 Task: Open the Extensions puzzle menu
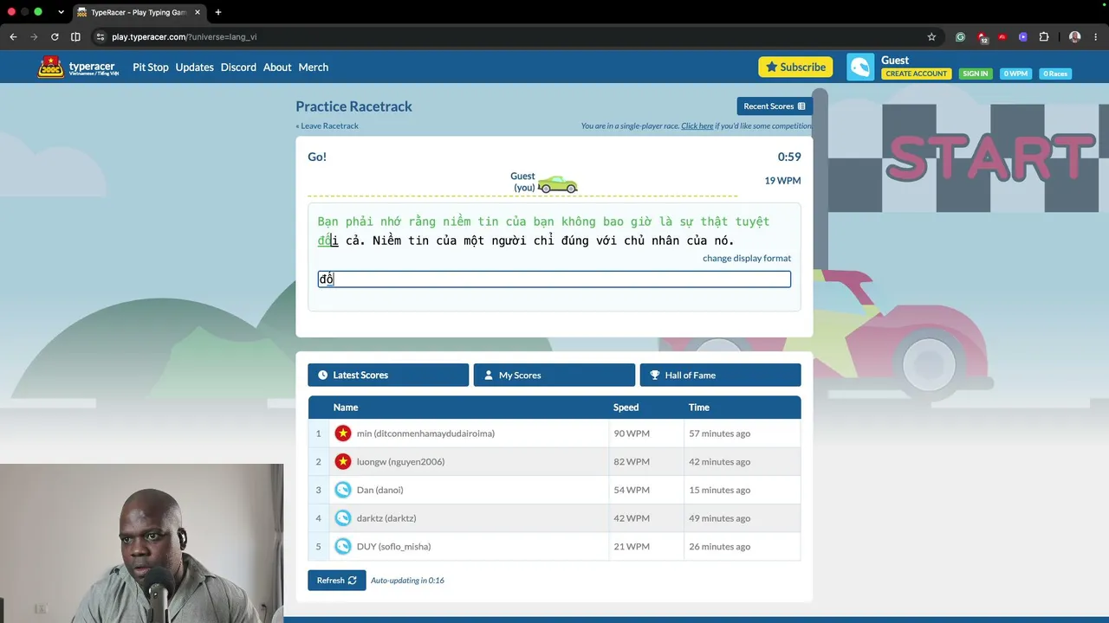pos(1044,37)
